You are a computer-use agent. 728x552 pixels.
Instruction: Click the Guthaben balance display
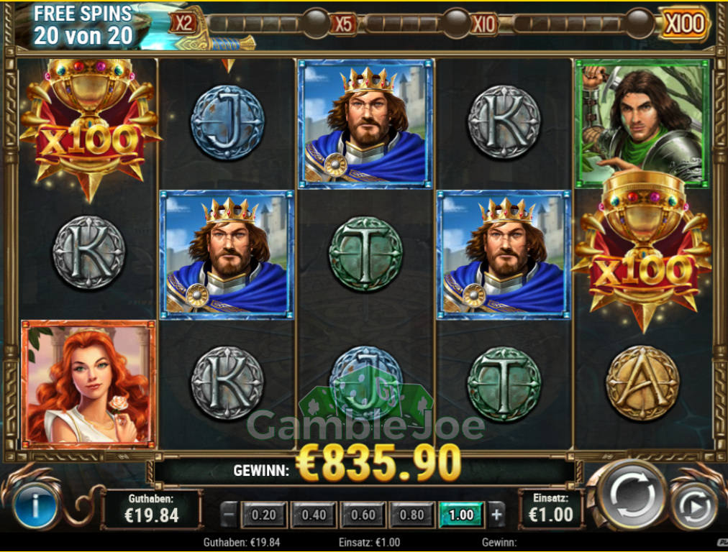click(152, 509)
